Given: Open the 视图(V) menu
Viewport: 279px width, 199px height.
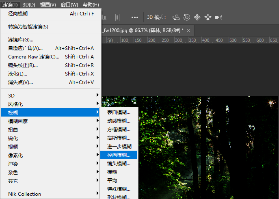Looking at the screenshot, I should tap(48, 4).
